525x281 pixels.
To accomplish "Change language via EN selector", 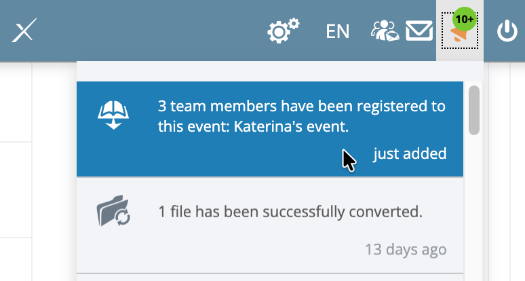I will coord(338,31).
